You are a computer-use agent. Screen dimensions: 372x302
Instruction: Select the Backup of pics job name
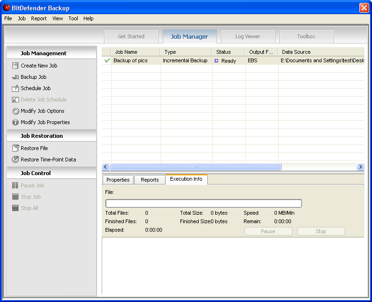coord(130,61)
